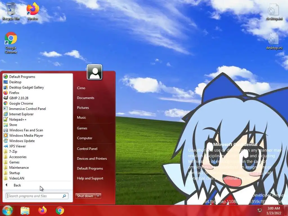This screenshot has height=216, width=288.
Task: Launch Firefox from the taskbar
Action: [x=42, y=210]
